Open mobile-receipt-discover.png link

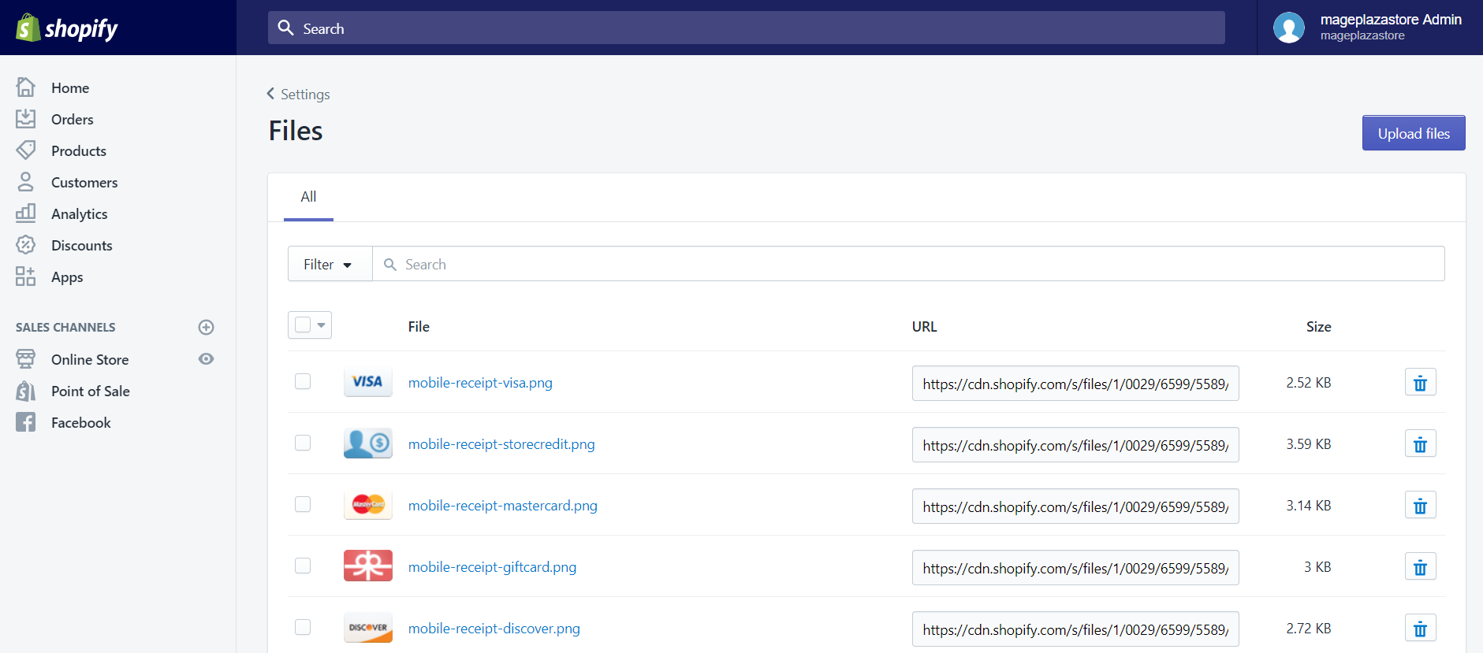click(x=494, y=629)
